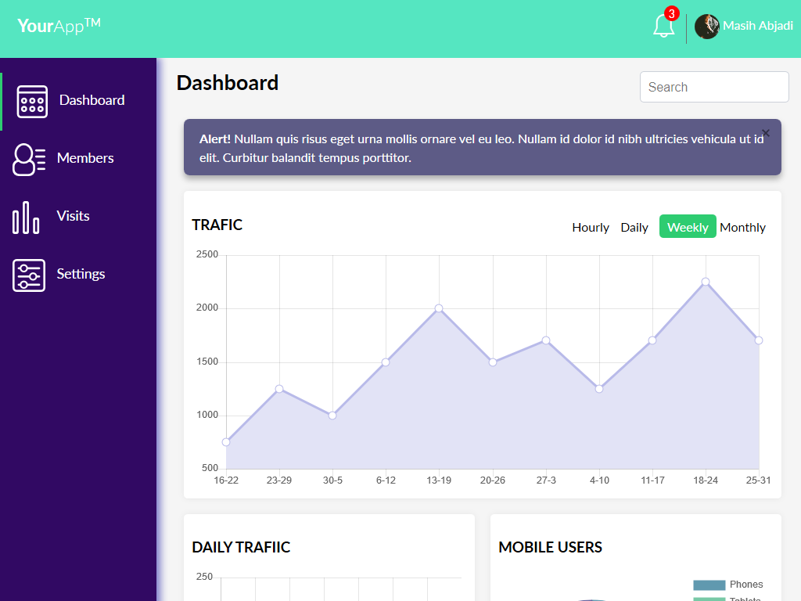Screen dimensions: 801x601
Task: Go to Visits in the sidebar
Action: point(73,216)
